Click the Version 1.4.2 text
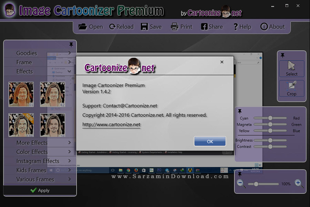 pos(96,91)
